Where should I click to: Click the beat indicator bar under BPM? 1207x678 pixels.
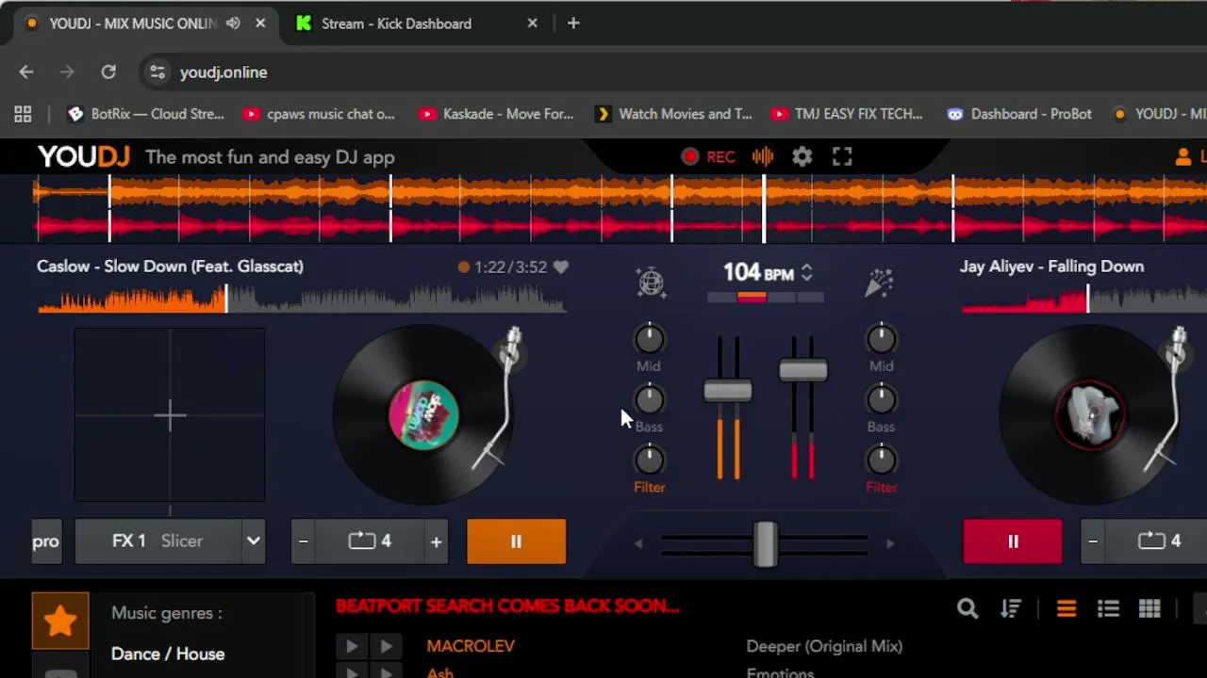pos(765,298)
